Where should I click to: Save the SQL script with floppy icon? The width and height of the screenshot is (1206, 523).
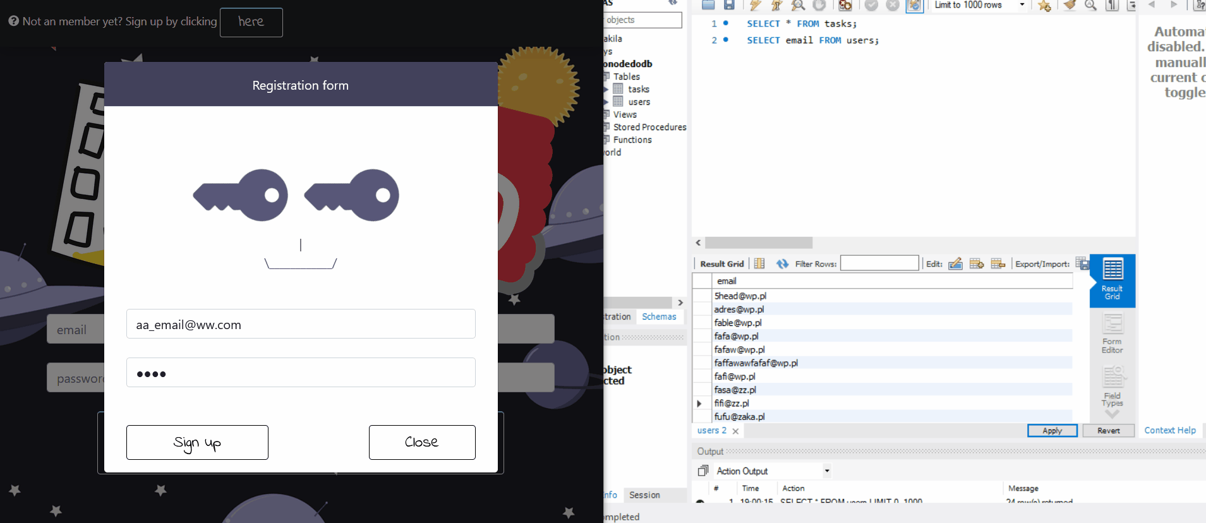(729, 5)
